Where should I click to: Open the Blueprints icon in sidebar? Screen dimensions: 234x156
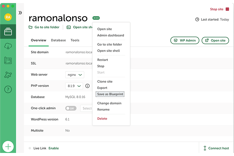(8, 60)
